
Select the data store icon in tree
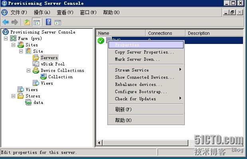click(28, 102)
